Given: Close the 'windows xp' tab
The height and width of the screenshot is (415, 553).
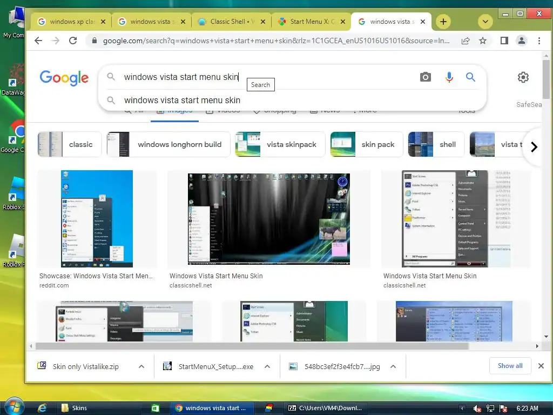Looking at the screenshot, I should 103,22.
